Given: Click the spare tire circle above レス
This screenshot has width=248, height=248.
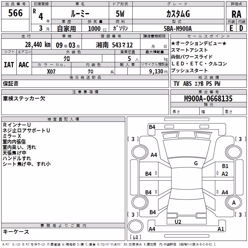Looking at the screenshot, I should tap(135, 226).
